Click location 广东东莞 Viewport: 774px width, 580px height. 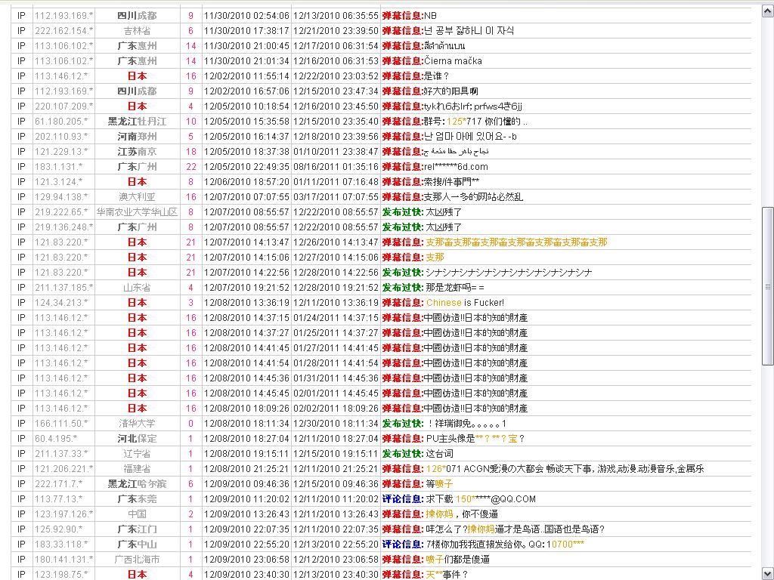138,498
